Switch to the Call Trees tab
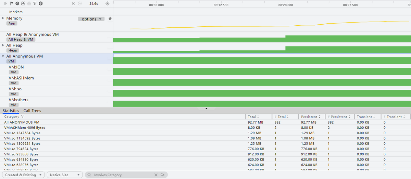This screenshot has height=179, width=411. 32,111
